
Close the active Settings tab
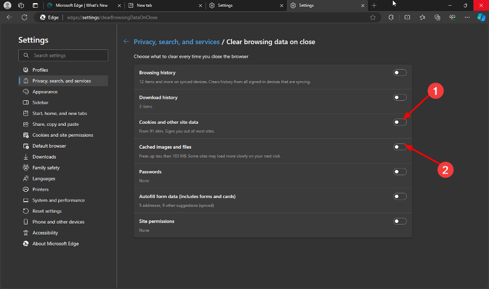pos(363,6)
